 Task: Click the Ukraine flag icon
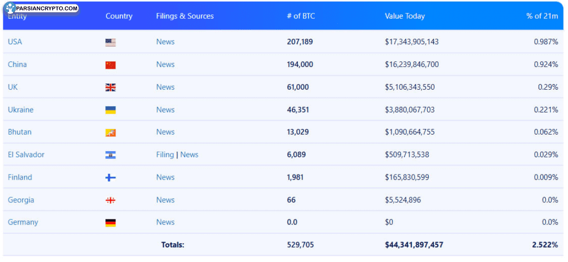pyautogui.click(x=110, y=110)
